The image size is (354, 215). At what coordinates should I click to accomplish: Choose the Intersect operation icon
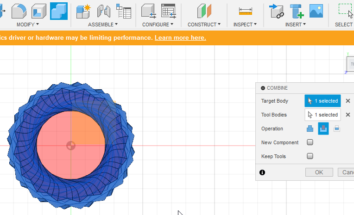337,129
